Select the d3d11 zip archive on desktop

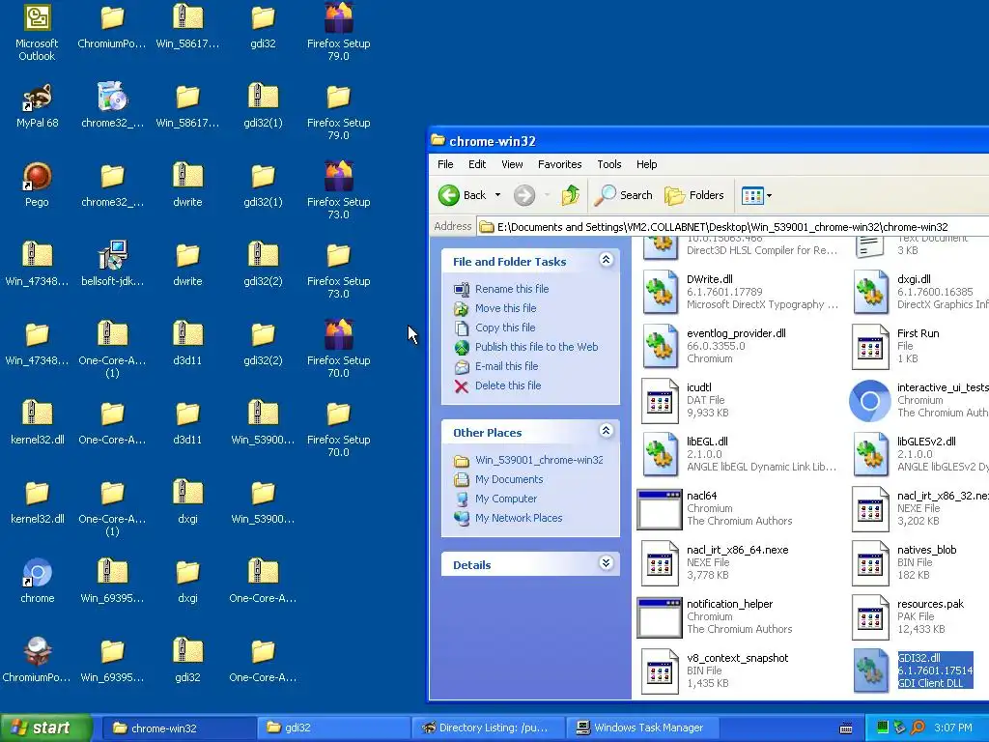coord(187,344)
